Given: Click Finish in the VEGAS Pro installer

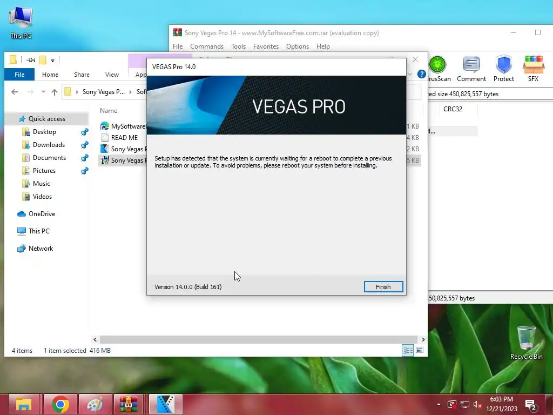Looking at the screenshot, I should 383,287.
